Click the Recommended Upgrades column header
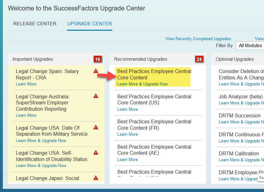This screenshot has width=264, height=192. pyautogui.click(x=141, y=59)
